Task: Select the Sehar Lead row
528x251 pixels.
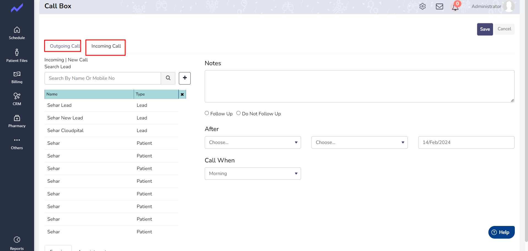Action: (x=111, y=105)
